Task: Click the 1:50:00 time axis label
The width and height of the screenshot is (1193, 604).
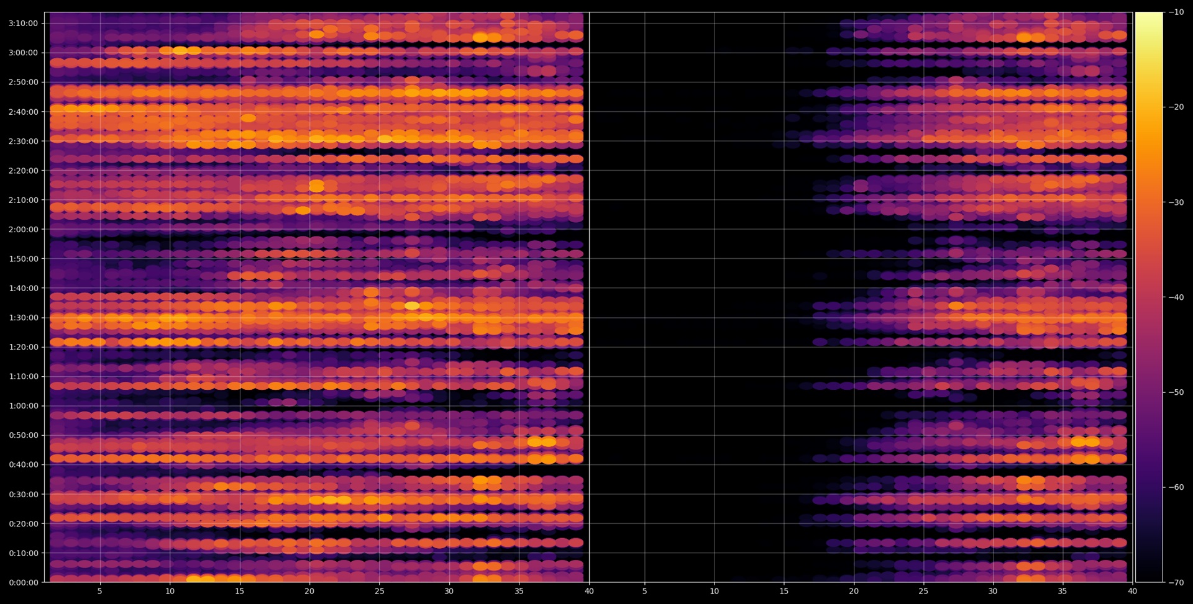Action: click(x=23, y=259)
